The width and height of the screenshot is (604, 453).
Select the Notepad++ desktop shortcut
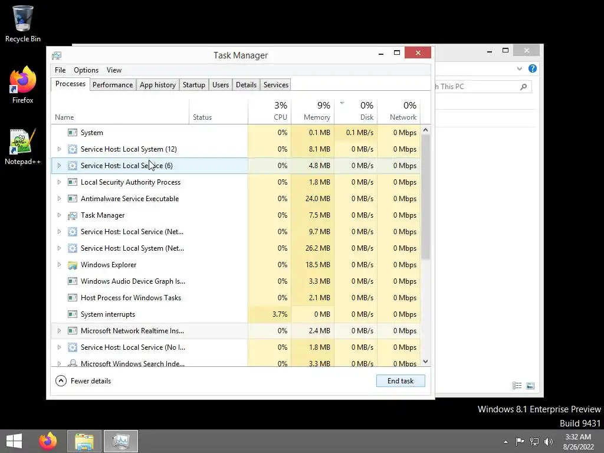(x=23, y=147)
